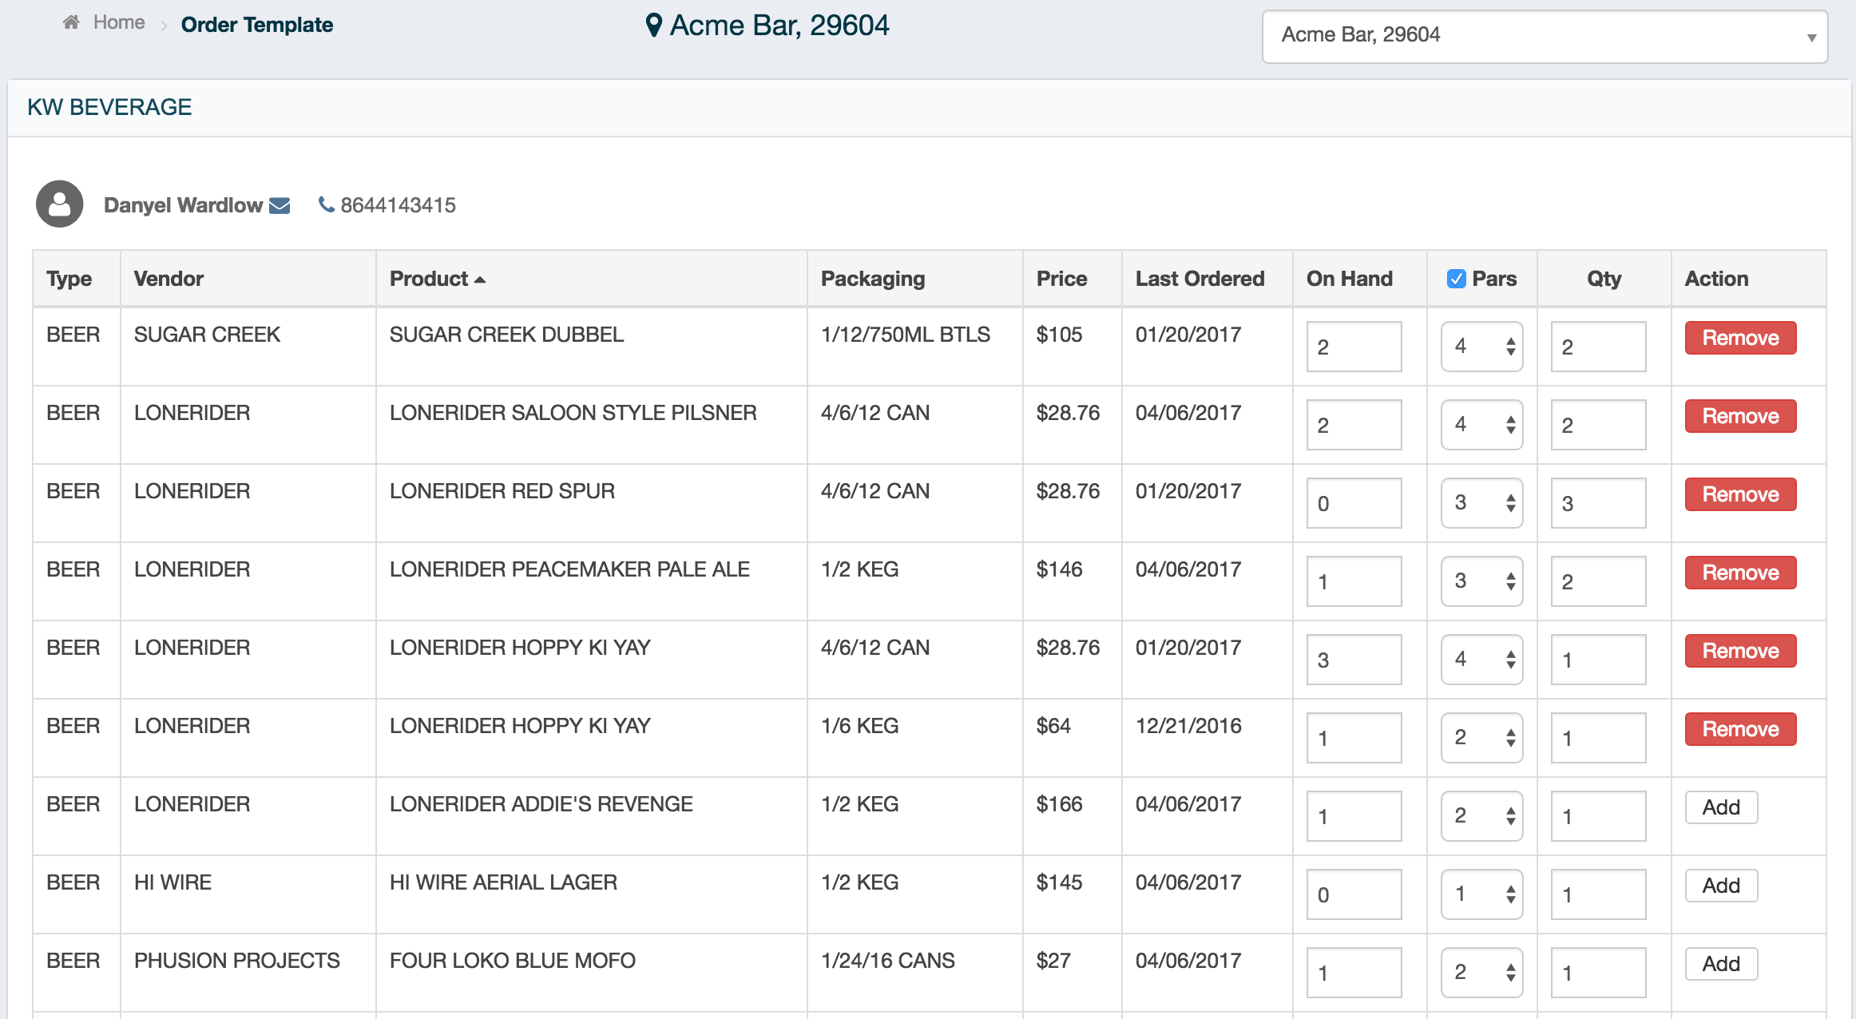This screenshot has height=1019, width=1856.
Task: Remove Lonerider Saloon Style Pilsner
Action: pos(1740,416)
